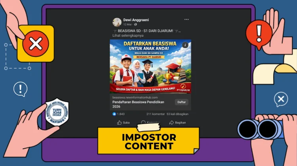Click the BEASISWA SD - S1 DARI DJARUM text
The width and height of the screenshot is (297, 166).
(145, 31)
